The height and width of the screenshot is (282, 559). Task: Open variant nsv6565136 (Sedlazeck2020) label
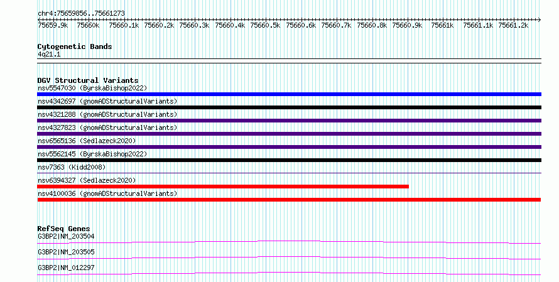click(87, 141)
